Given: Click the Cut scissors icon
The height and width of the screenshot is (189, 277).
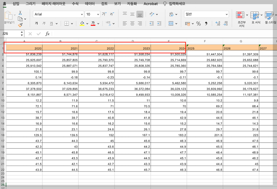Looking at the screenshot, I should [x=20, y=13].
